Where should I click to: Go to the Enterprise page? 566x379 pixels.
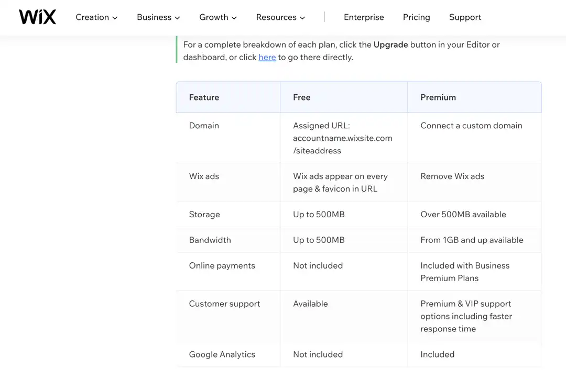click(x=364, y=17)
